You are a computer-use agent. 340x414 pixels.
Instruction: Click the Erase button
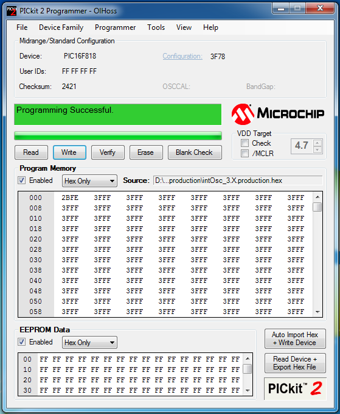[146, 152]
